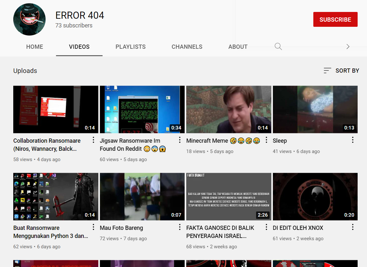Play the FAKTA DRAMA IT thumbnail
Screen dimensions: 367x267
click(x=229, y=197)
